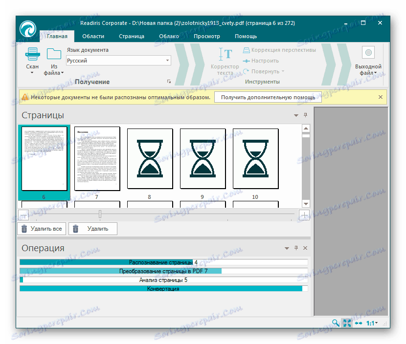Click Получить дополнительную помощь button

[x=268, y=97]
